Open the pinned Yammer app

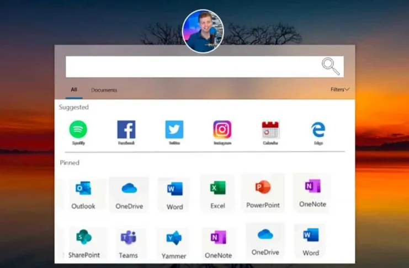coord(174,244)
